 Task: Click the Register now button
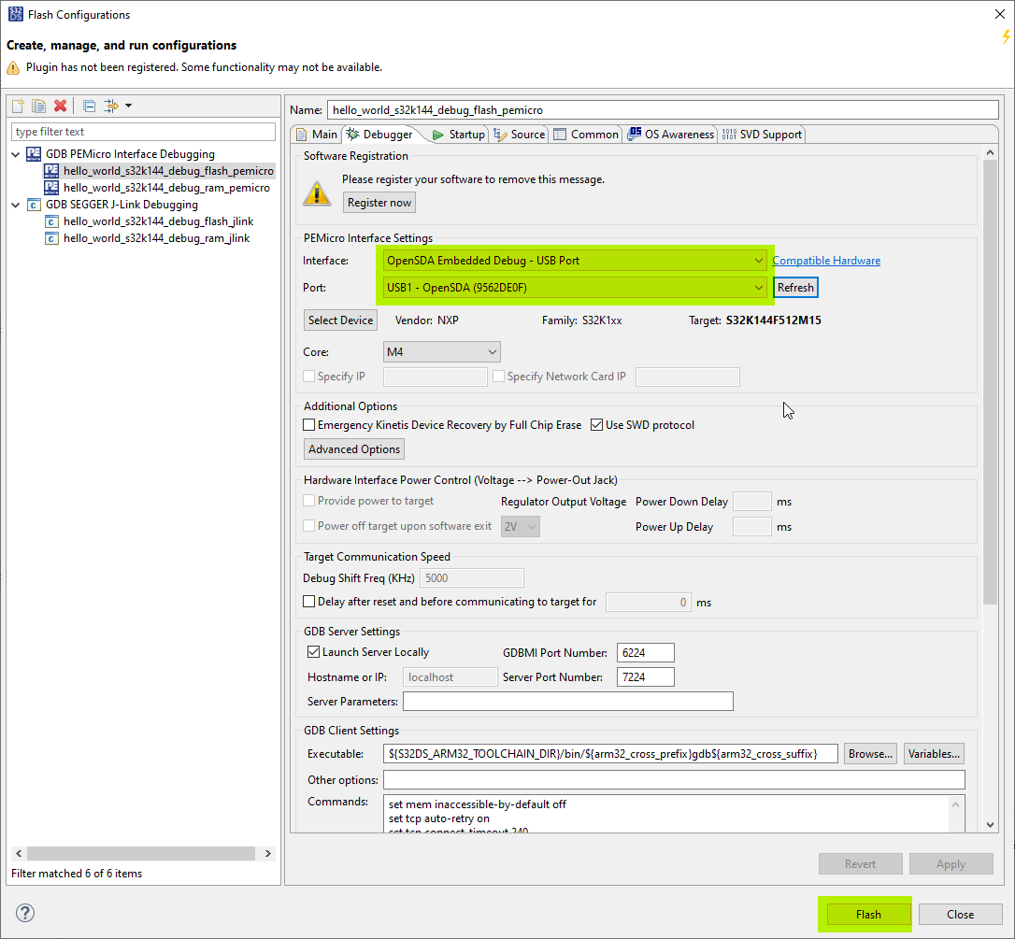379,202
